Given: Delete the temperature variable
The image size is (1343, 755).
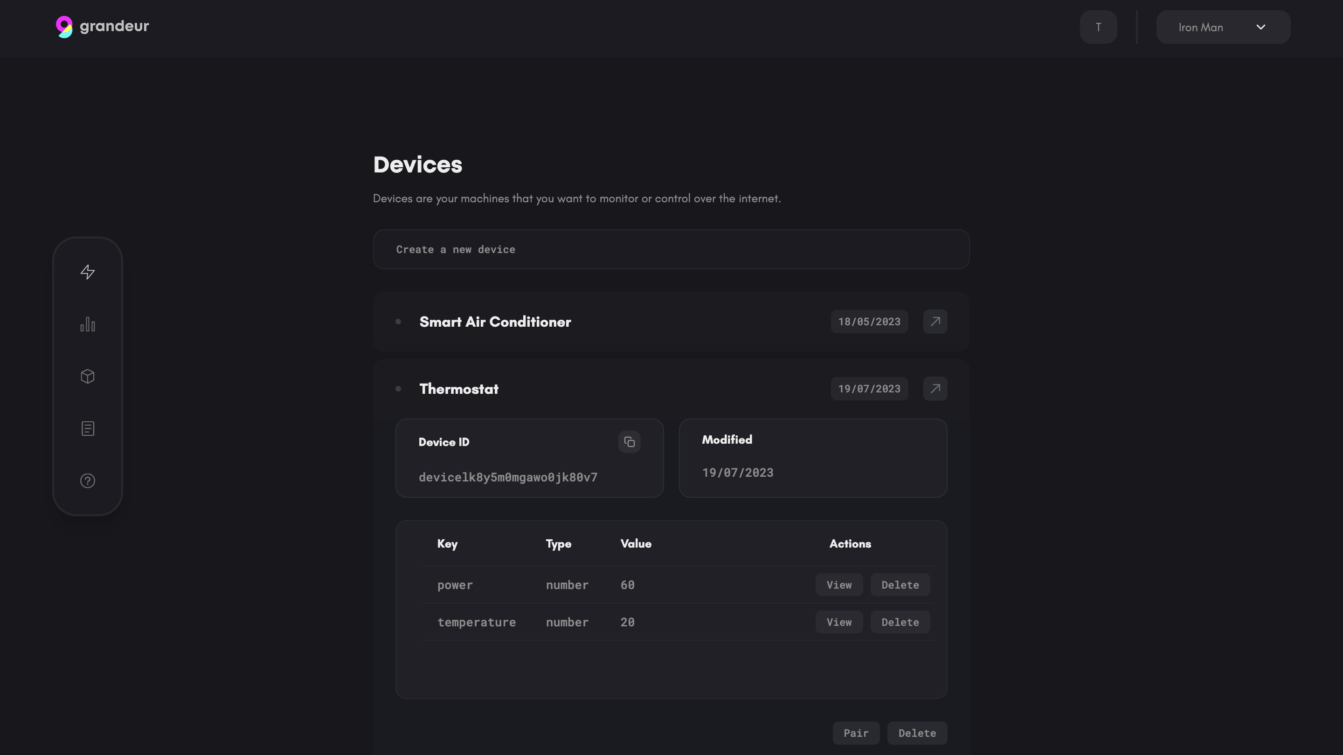Looking at the screenshot, I should [900, 622].
